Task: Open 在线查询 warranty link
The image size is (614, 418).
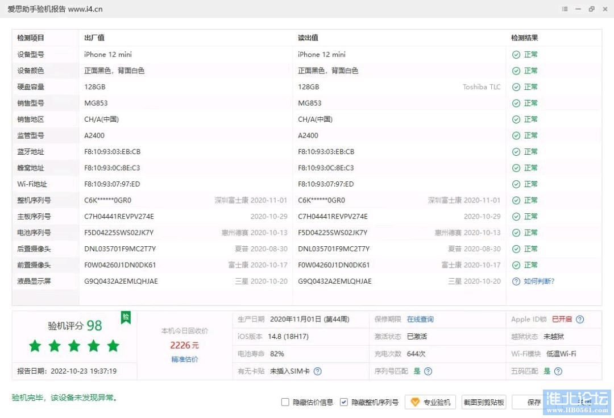Action: pyautogui.click(x=420, y=319)
